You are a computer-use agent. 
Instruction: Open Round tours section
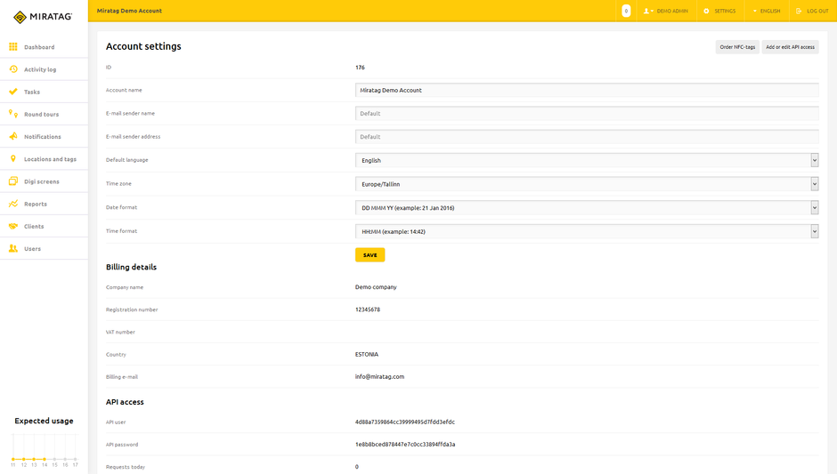[x=44, y=114]
